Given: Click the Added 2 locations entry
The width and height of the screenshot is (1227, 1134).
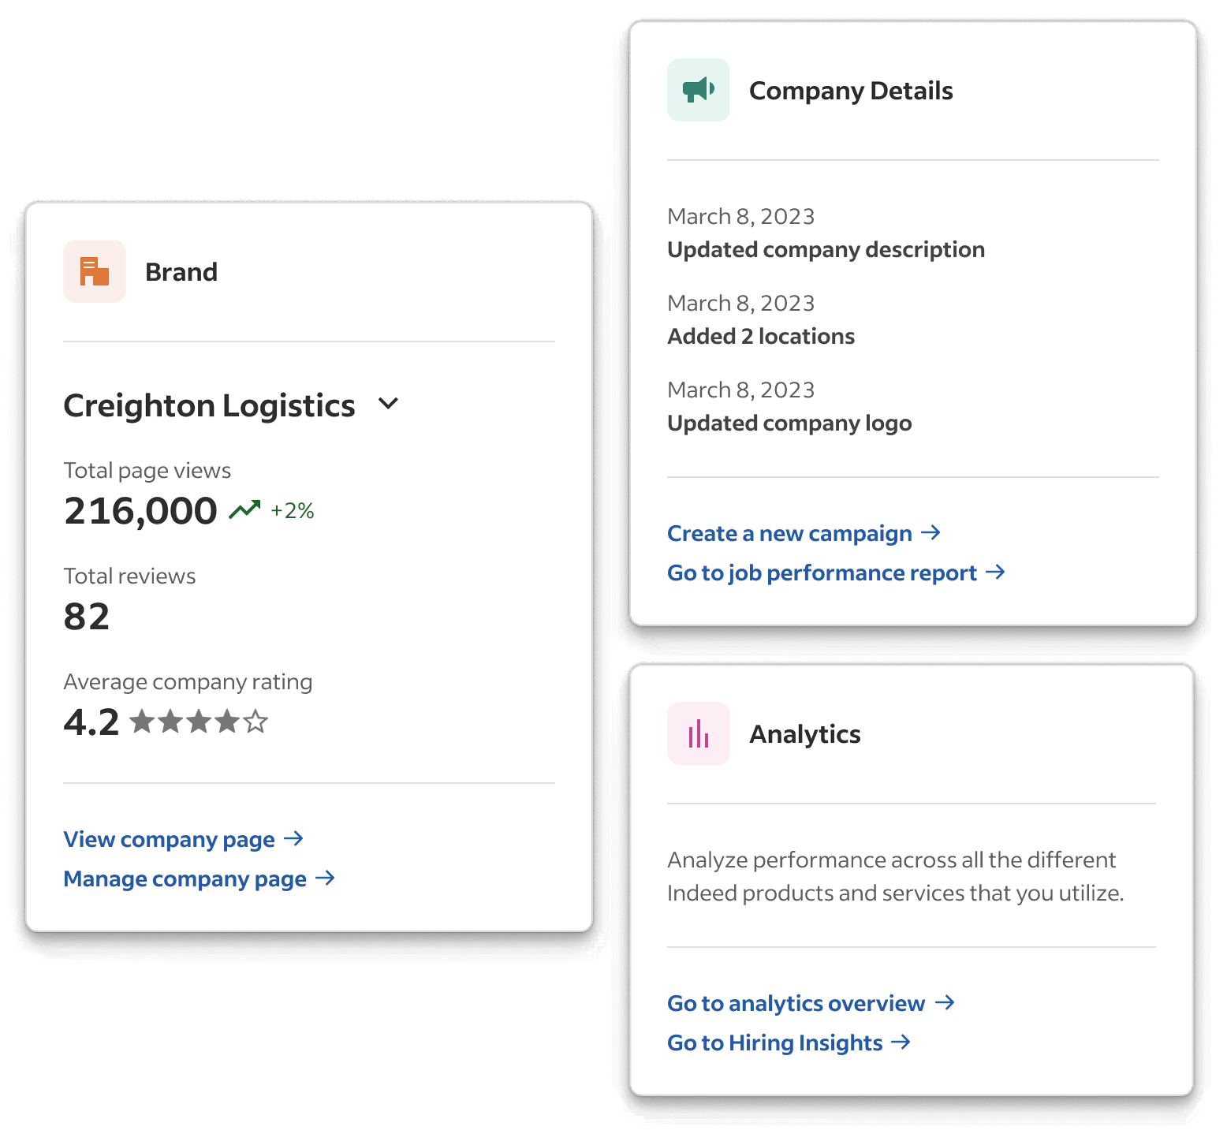Looking at the screenshot, I should [x=761, y=335].
